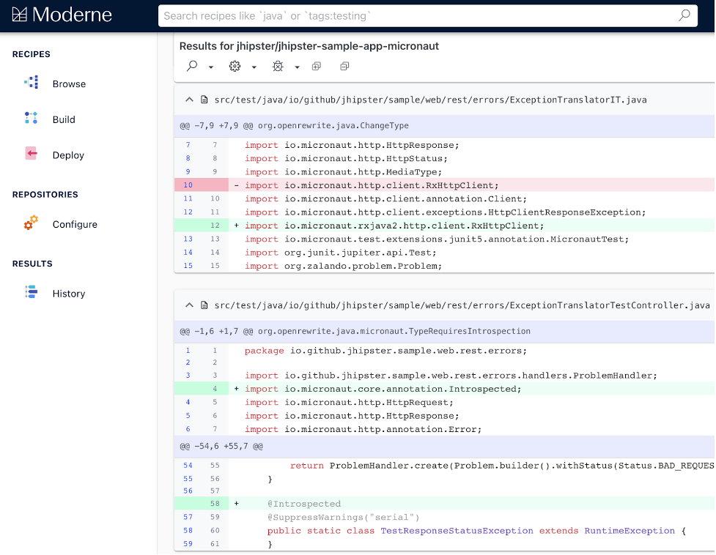Click the RESULTS sidebar section heading
The width and height of the screenshot is (716, 555).
pyautogui.click(x=32, y=264)
